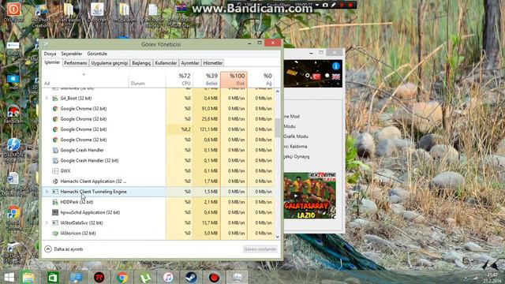Click the Google Crash Handler row without 32 bit

coord(159,150)
